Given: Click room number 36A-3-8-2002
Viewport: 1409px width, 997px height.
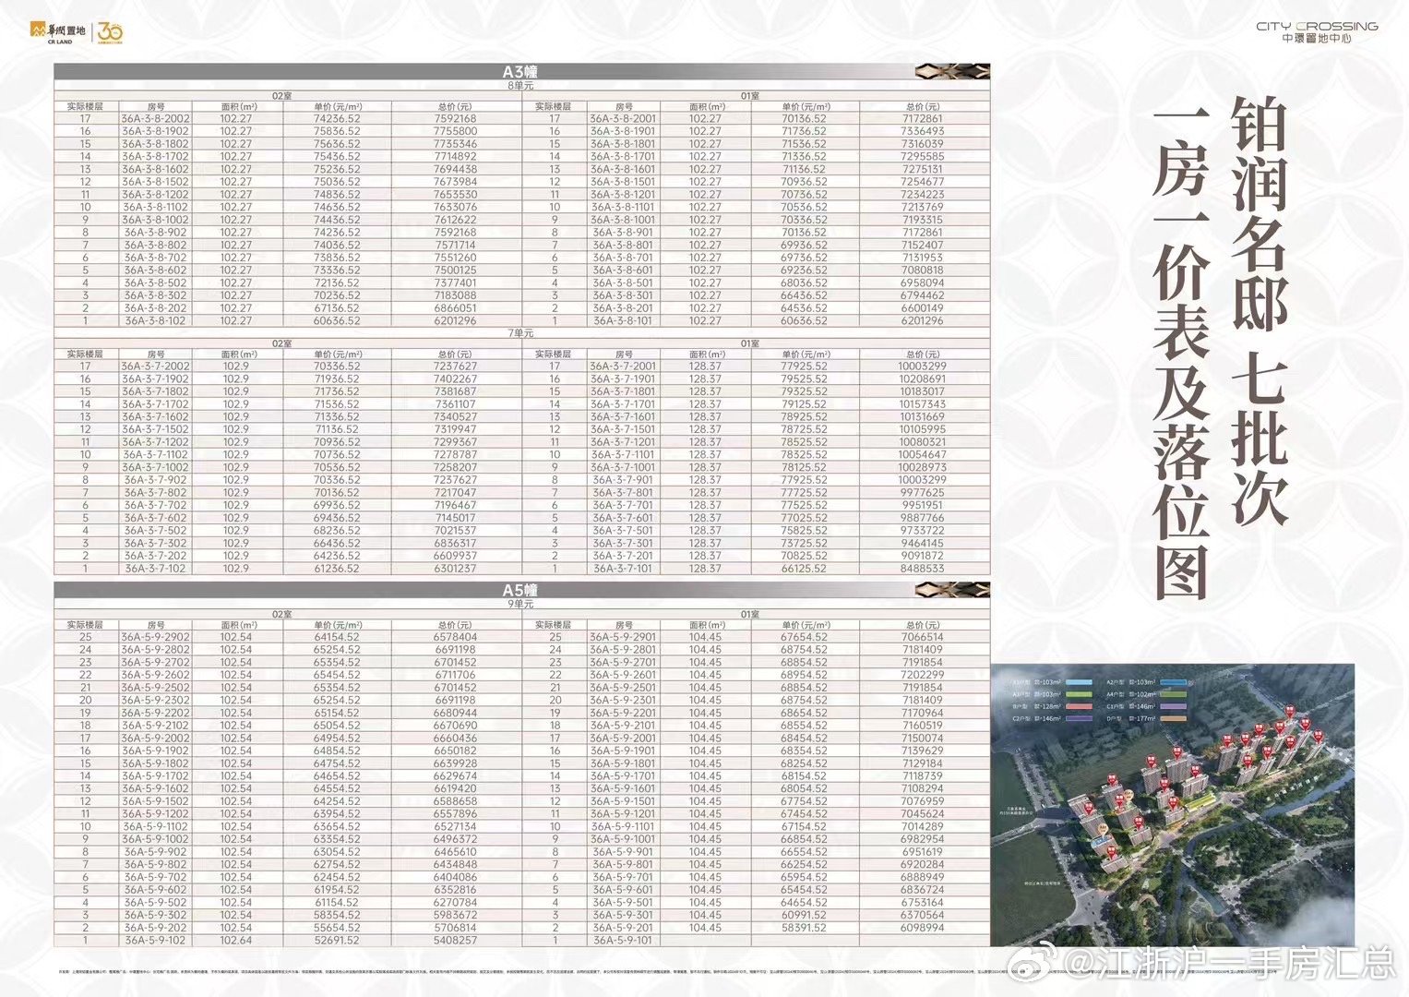Looking at the screenshot, I should pyautogui.click(x=155, y=119).
